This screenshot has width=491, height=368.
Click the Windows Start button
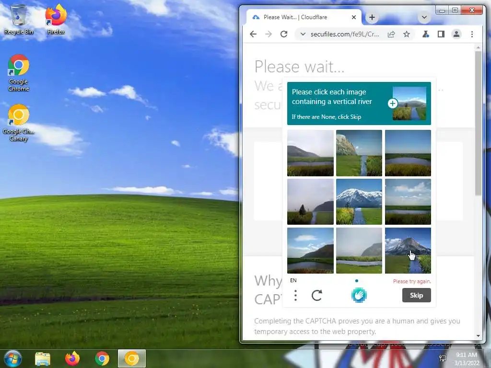[x=13, y=358]
